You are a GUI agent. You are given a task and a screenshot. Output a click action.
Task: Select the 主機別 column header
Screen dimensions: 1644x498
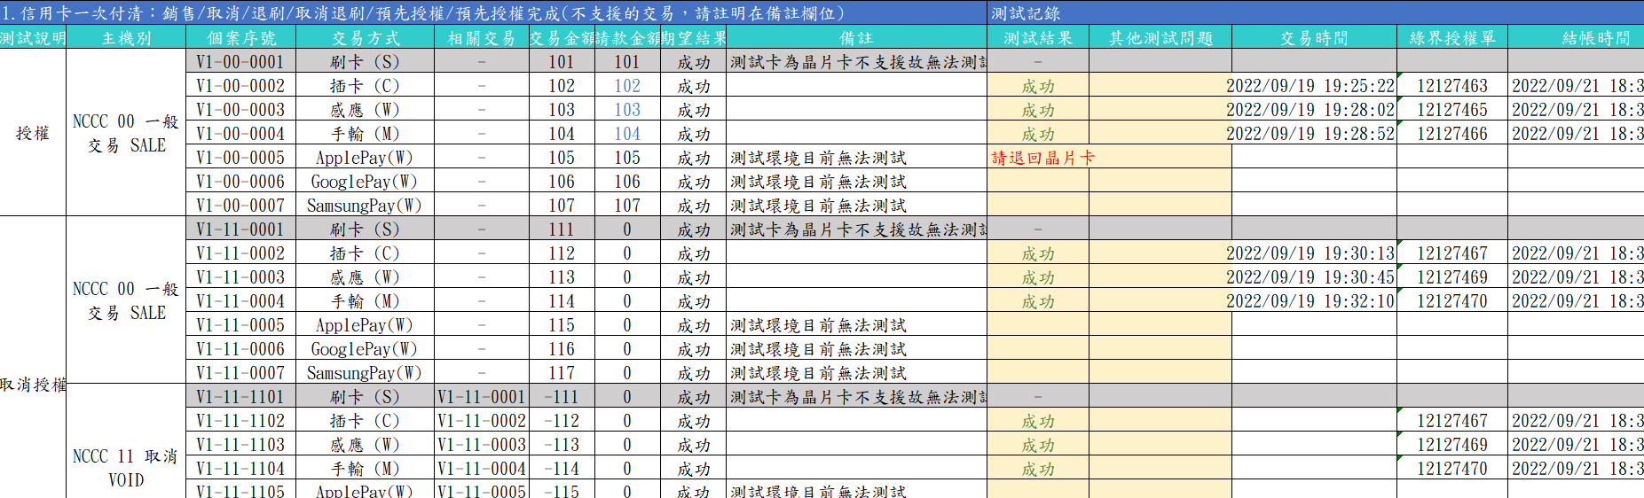(x=126, y=37)
